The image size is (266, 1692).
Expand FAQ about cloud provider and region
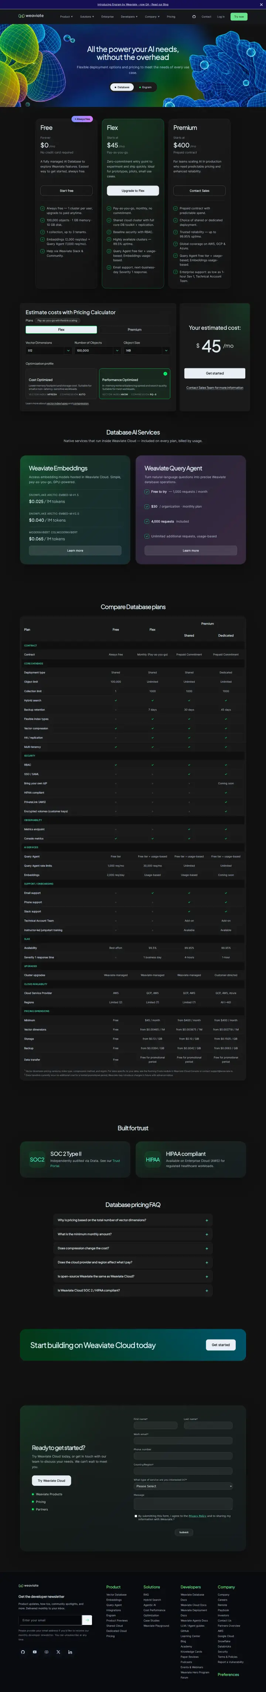tap(133, 1263)
